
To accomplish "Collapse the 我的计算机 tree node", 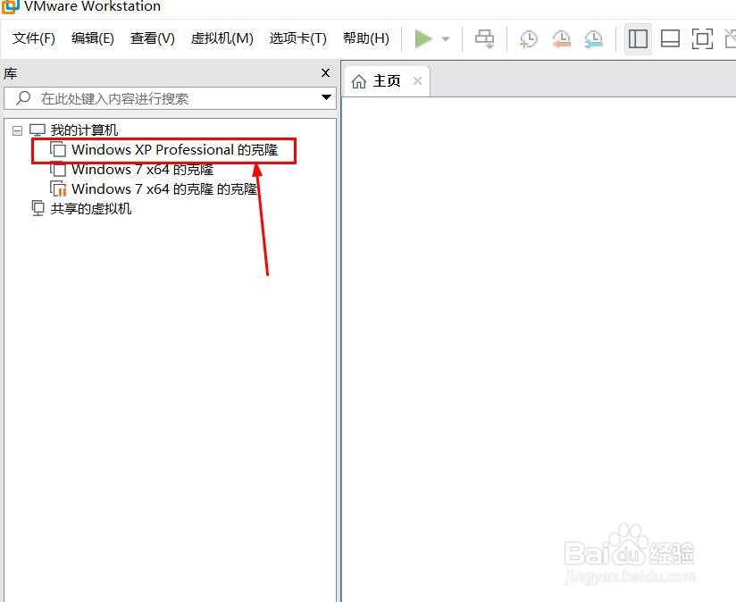I will coord(17,130).
